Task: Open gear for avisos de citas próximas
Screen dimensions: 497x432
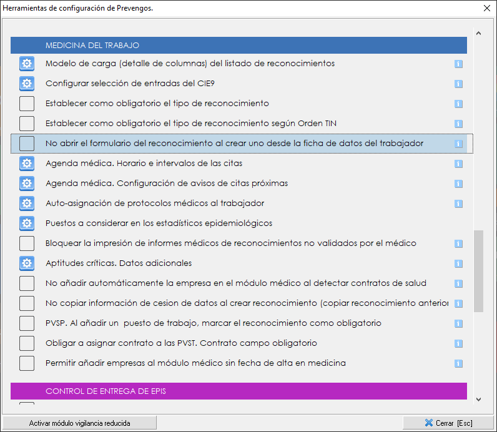Action: point(27,184)
